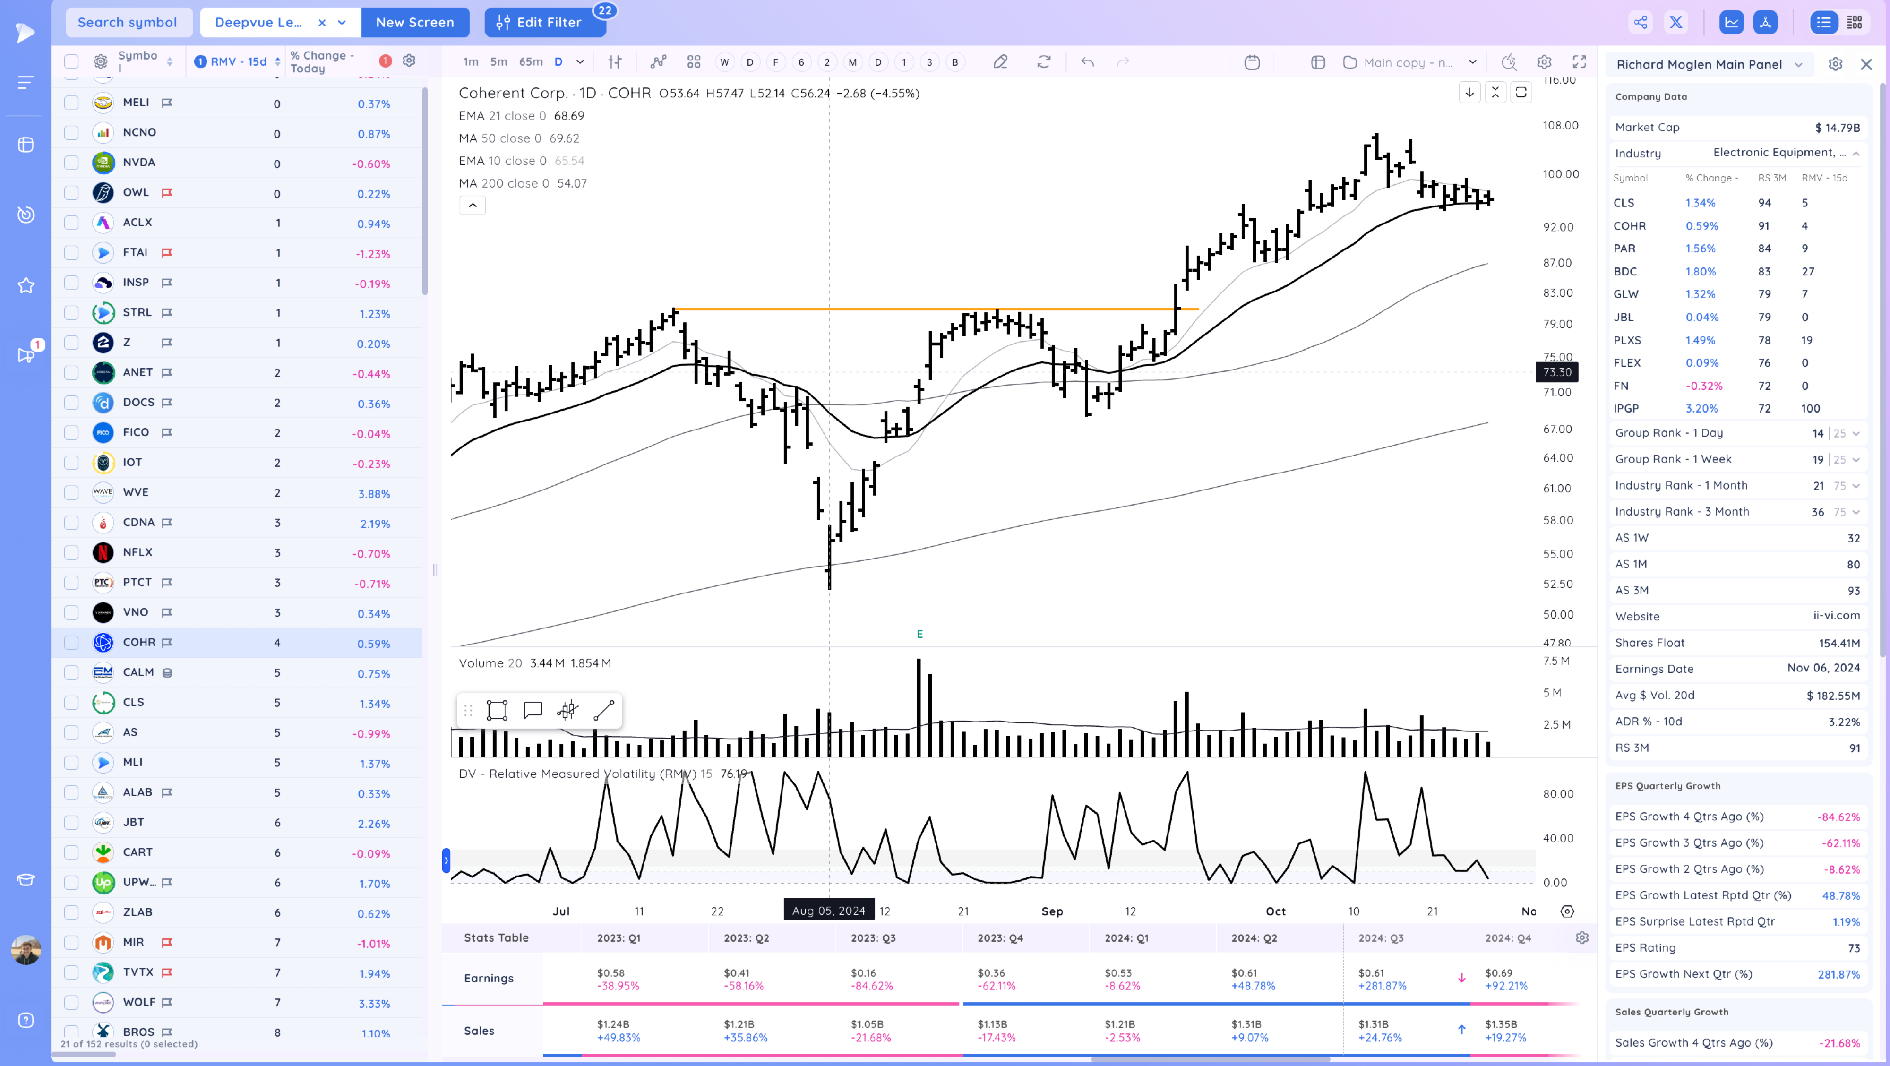The width and height of the screenshot is (1890, 1066).
Task: Click the Search symbol field
Action: coord(128,22)
